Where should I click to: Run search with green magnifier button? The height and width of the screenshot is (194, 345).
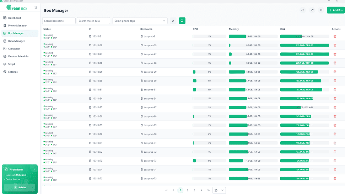coord(182,21)
